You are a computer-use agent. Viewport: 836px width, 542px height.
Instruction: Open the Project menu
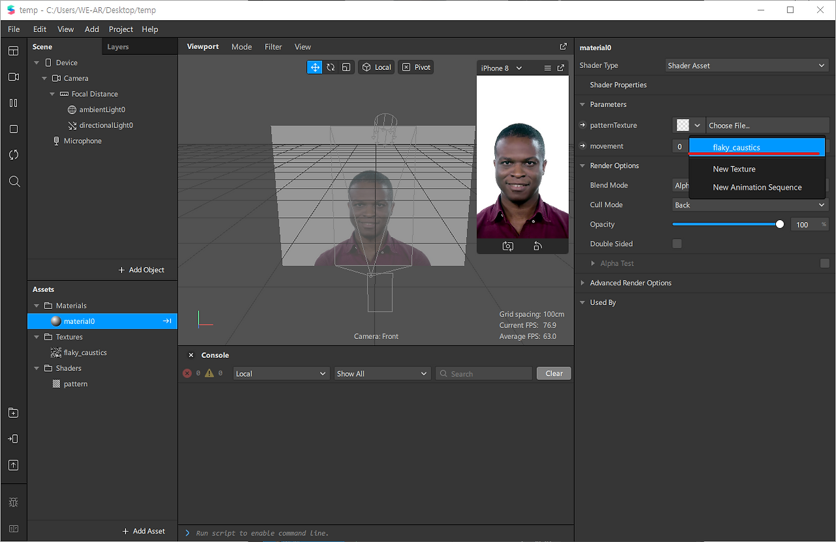tap(121, 29)
